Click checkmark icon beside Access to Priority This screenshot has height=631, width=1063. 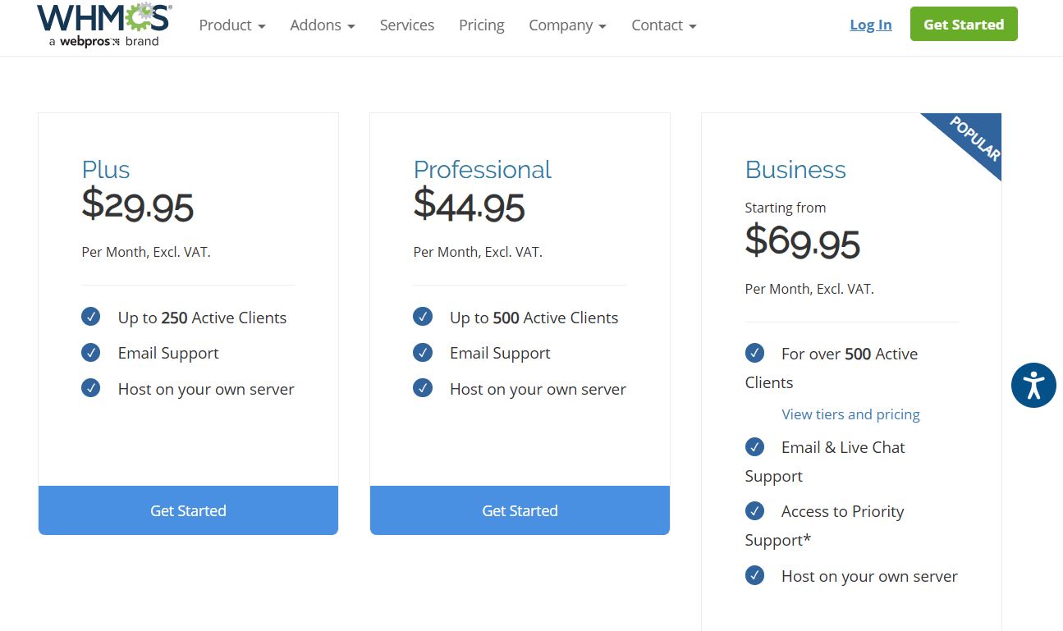(x=754, y=511)
